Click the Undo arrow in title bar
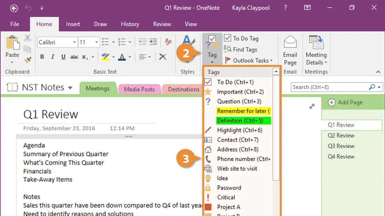This screenshot has height=216, width=385. point(29,8)
